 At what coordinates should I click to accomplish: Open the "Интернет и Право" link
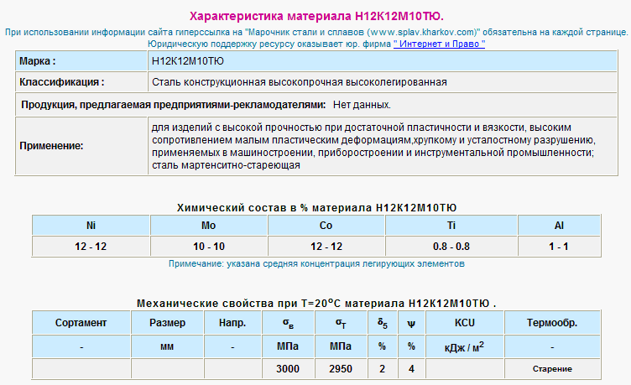pos(439,43)
